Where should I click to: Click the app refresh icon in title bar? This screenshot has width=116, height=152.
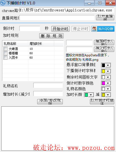[3, 3]
